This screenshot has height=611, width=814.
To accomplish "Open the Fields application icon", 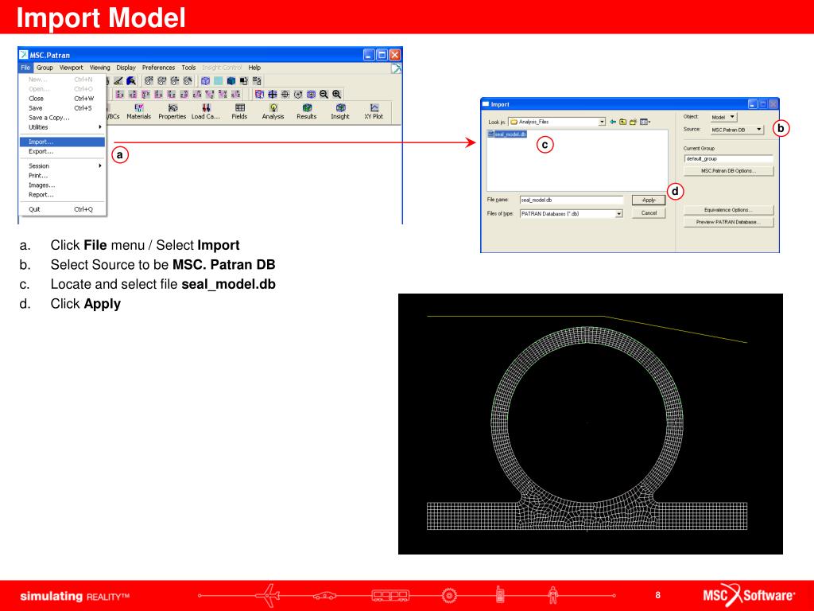I will 239,111.
